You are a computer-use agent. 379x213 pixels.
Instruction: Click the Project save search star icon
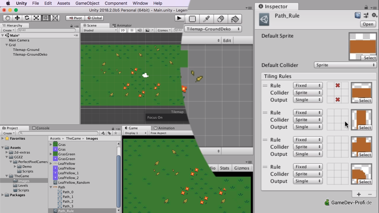click(x=116, y=133)
